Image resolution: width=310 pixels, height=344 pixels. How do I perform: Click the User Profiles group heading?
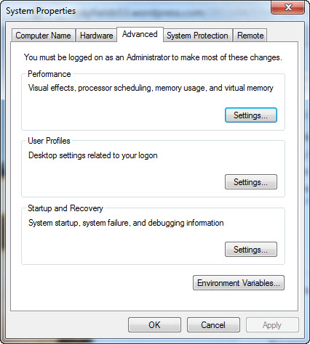49,141
